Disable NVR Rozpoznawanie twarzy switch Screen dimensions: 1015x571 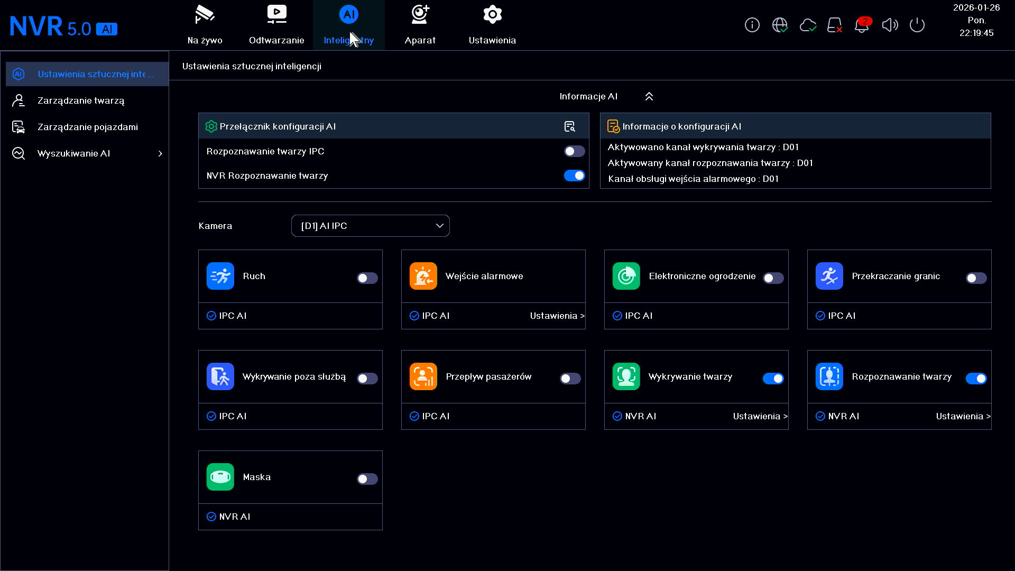[574, 176]
